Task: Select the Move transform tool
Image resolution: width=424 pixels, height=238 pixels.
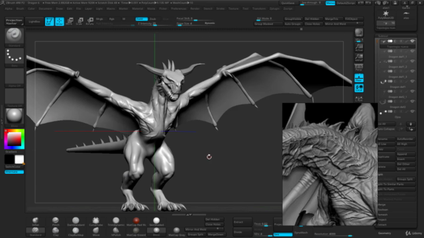Action: (70, 21)
